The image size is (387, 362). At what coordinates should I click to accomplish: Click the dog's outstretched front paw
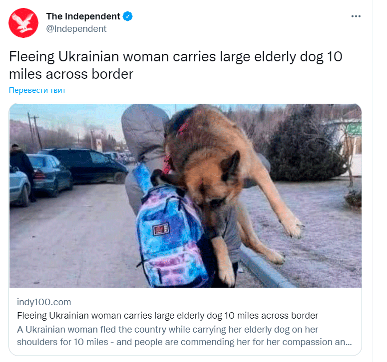coord(294,228)
